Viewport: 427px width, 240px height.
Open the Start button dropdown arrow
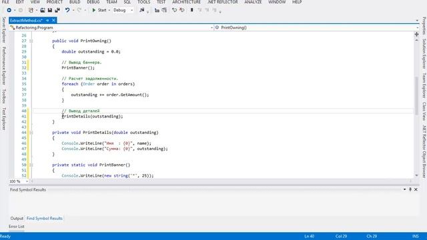[109, 10]
